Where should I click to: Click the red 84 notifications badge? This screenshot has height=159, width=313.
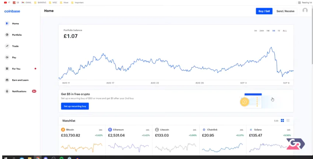coord(34,91)
